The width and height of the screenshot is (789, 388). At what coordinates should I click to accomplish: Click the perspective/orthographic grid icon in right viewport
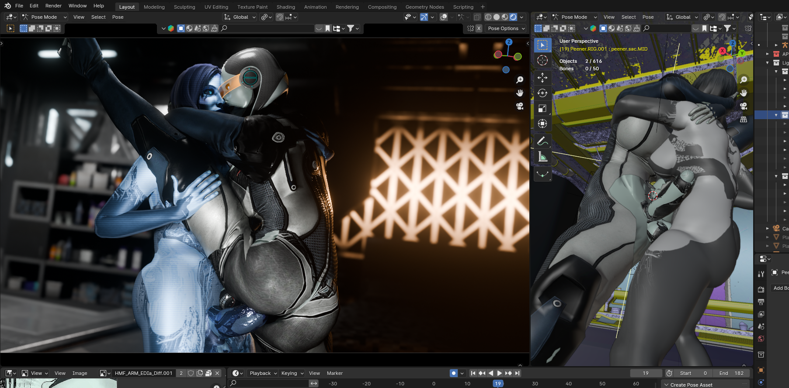click(x=744, y=119)
